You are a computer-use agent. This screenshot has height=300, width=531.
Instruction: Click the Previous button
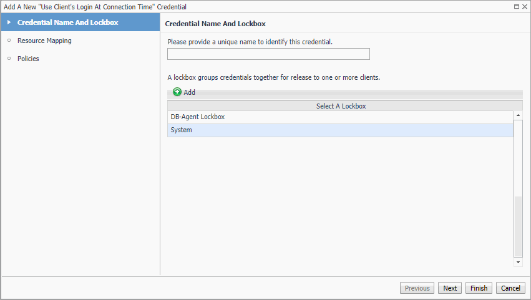click(417, 288)
